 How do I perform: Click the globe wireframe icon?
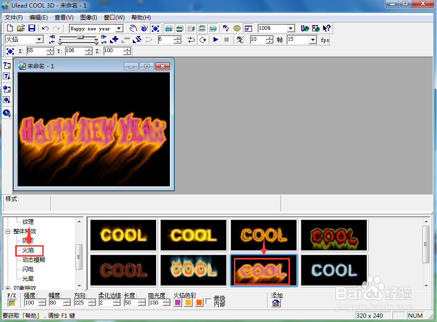point(237,28)
